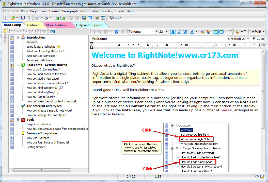Collapse the Tools tree branch

pos(18,120)
